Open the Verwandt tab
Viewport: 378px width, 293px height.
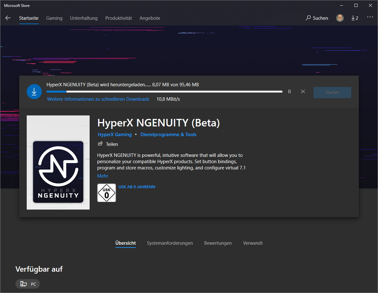(x=253, y=243)
